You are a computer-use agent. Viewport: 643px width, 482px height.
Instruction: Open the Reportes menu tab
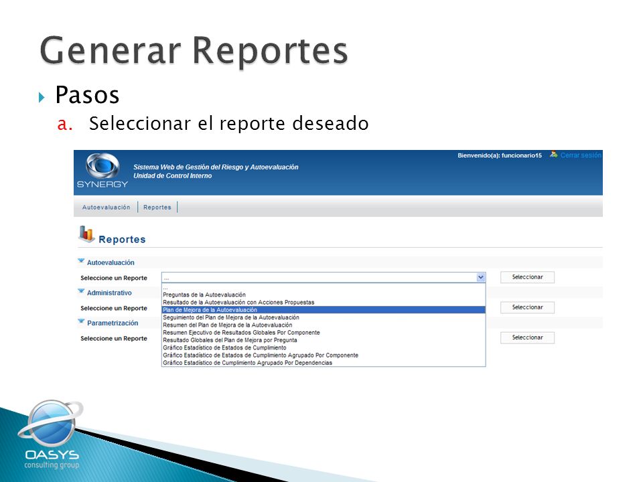click(157, 208)
